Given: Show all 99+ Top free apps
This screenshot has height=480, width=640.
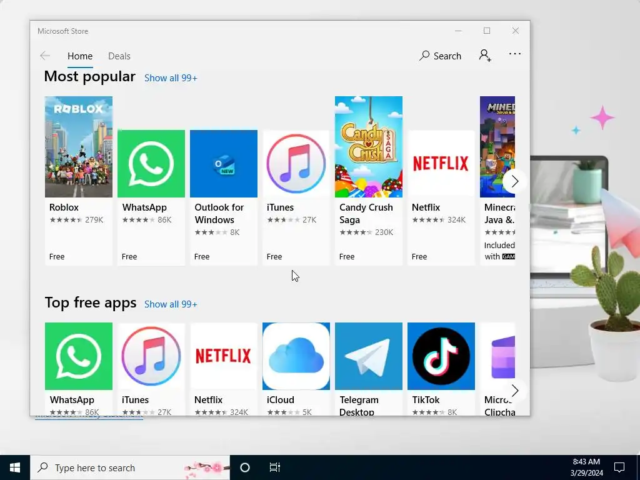Looking at the screenshot, I should click(x=171, y=304).
